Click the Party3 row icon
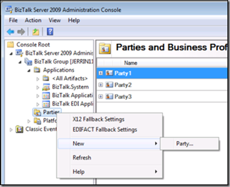The width and height of the screenshot is (230, 187). click(109, 97)
